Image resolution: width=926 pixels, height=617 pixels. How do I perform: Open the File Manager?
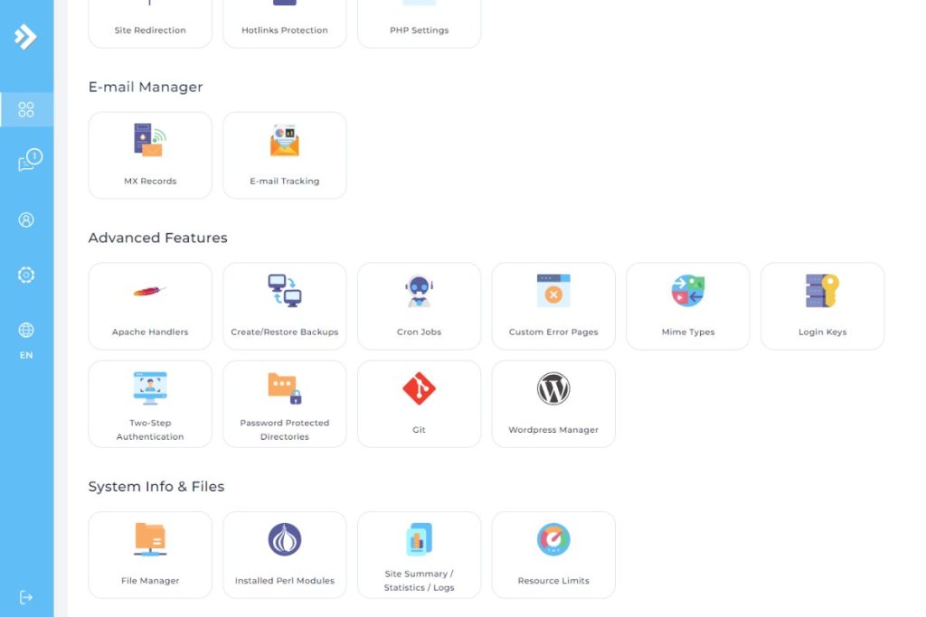pyautogui.click(x=149, y=554)
